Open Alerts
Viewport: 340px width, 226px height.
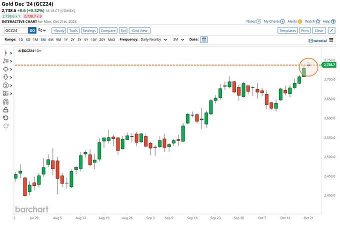click(x=294, y=21)
